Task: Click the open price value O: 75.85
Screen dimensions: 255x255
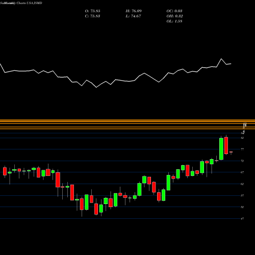Action: coord(92,11)
